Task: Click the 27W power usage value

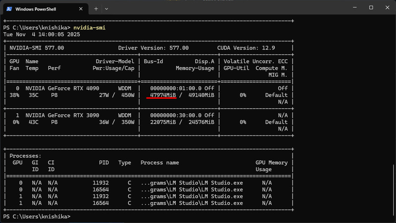Action: click(x=104, y=95)
